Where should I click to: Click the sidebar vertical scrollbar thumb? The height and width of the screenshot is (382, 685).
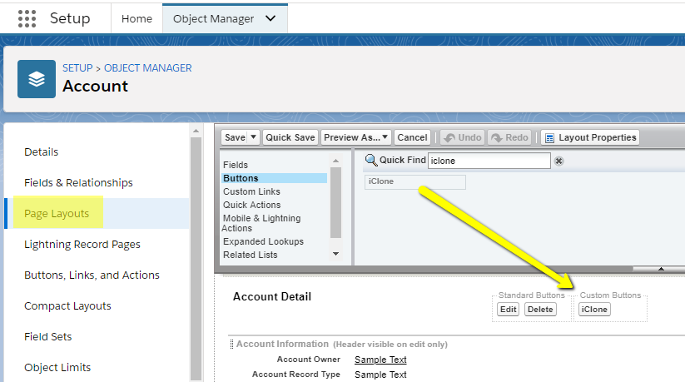click(x=196, y=259)
